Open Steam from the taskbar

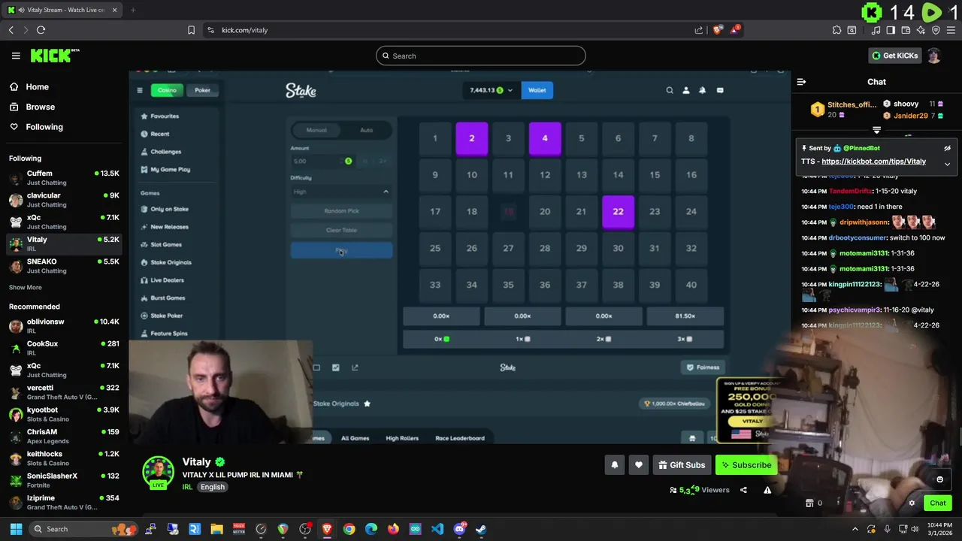(x=481, y=529)
